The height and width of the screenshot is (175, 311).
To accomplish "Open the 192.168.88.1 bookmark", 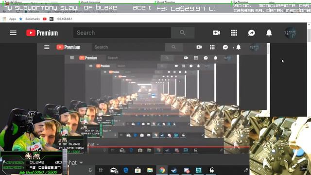I will point(64,19).
